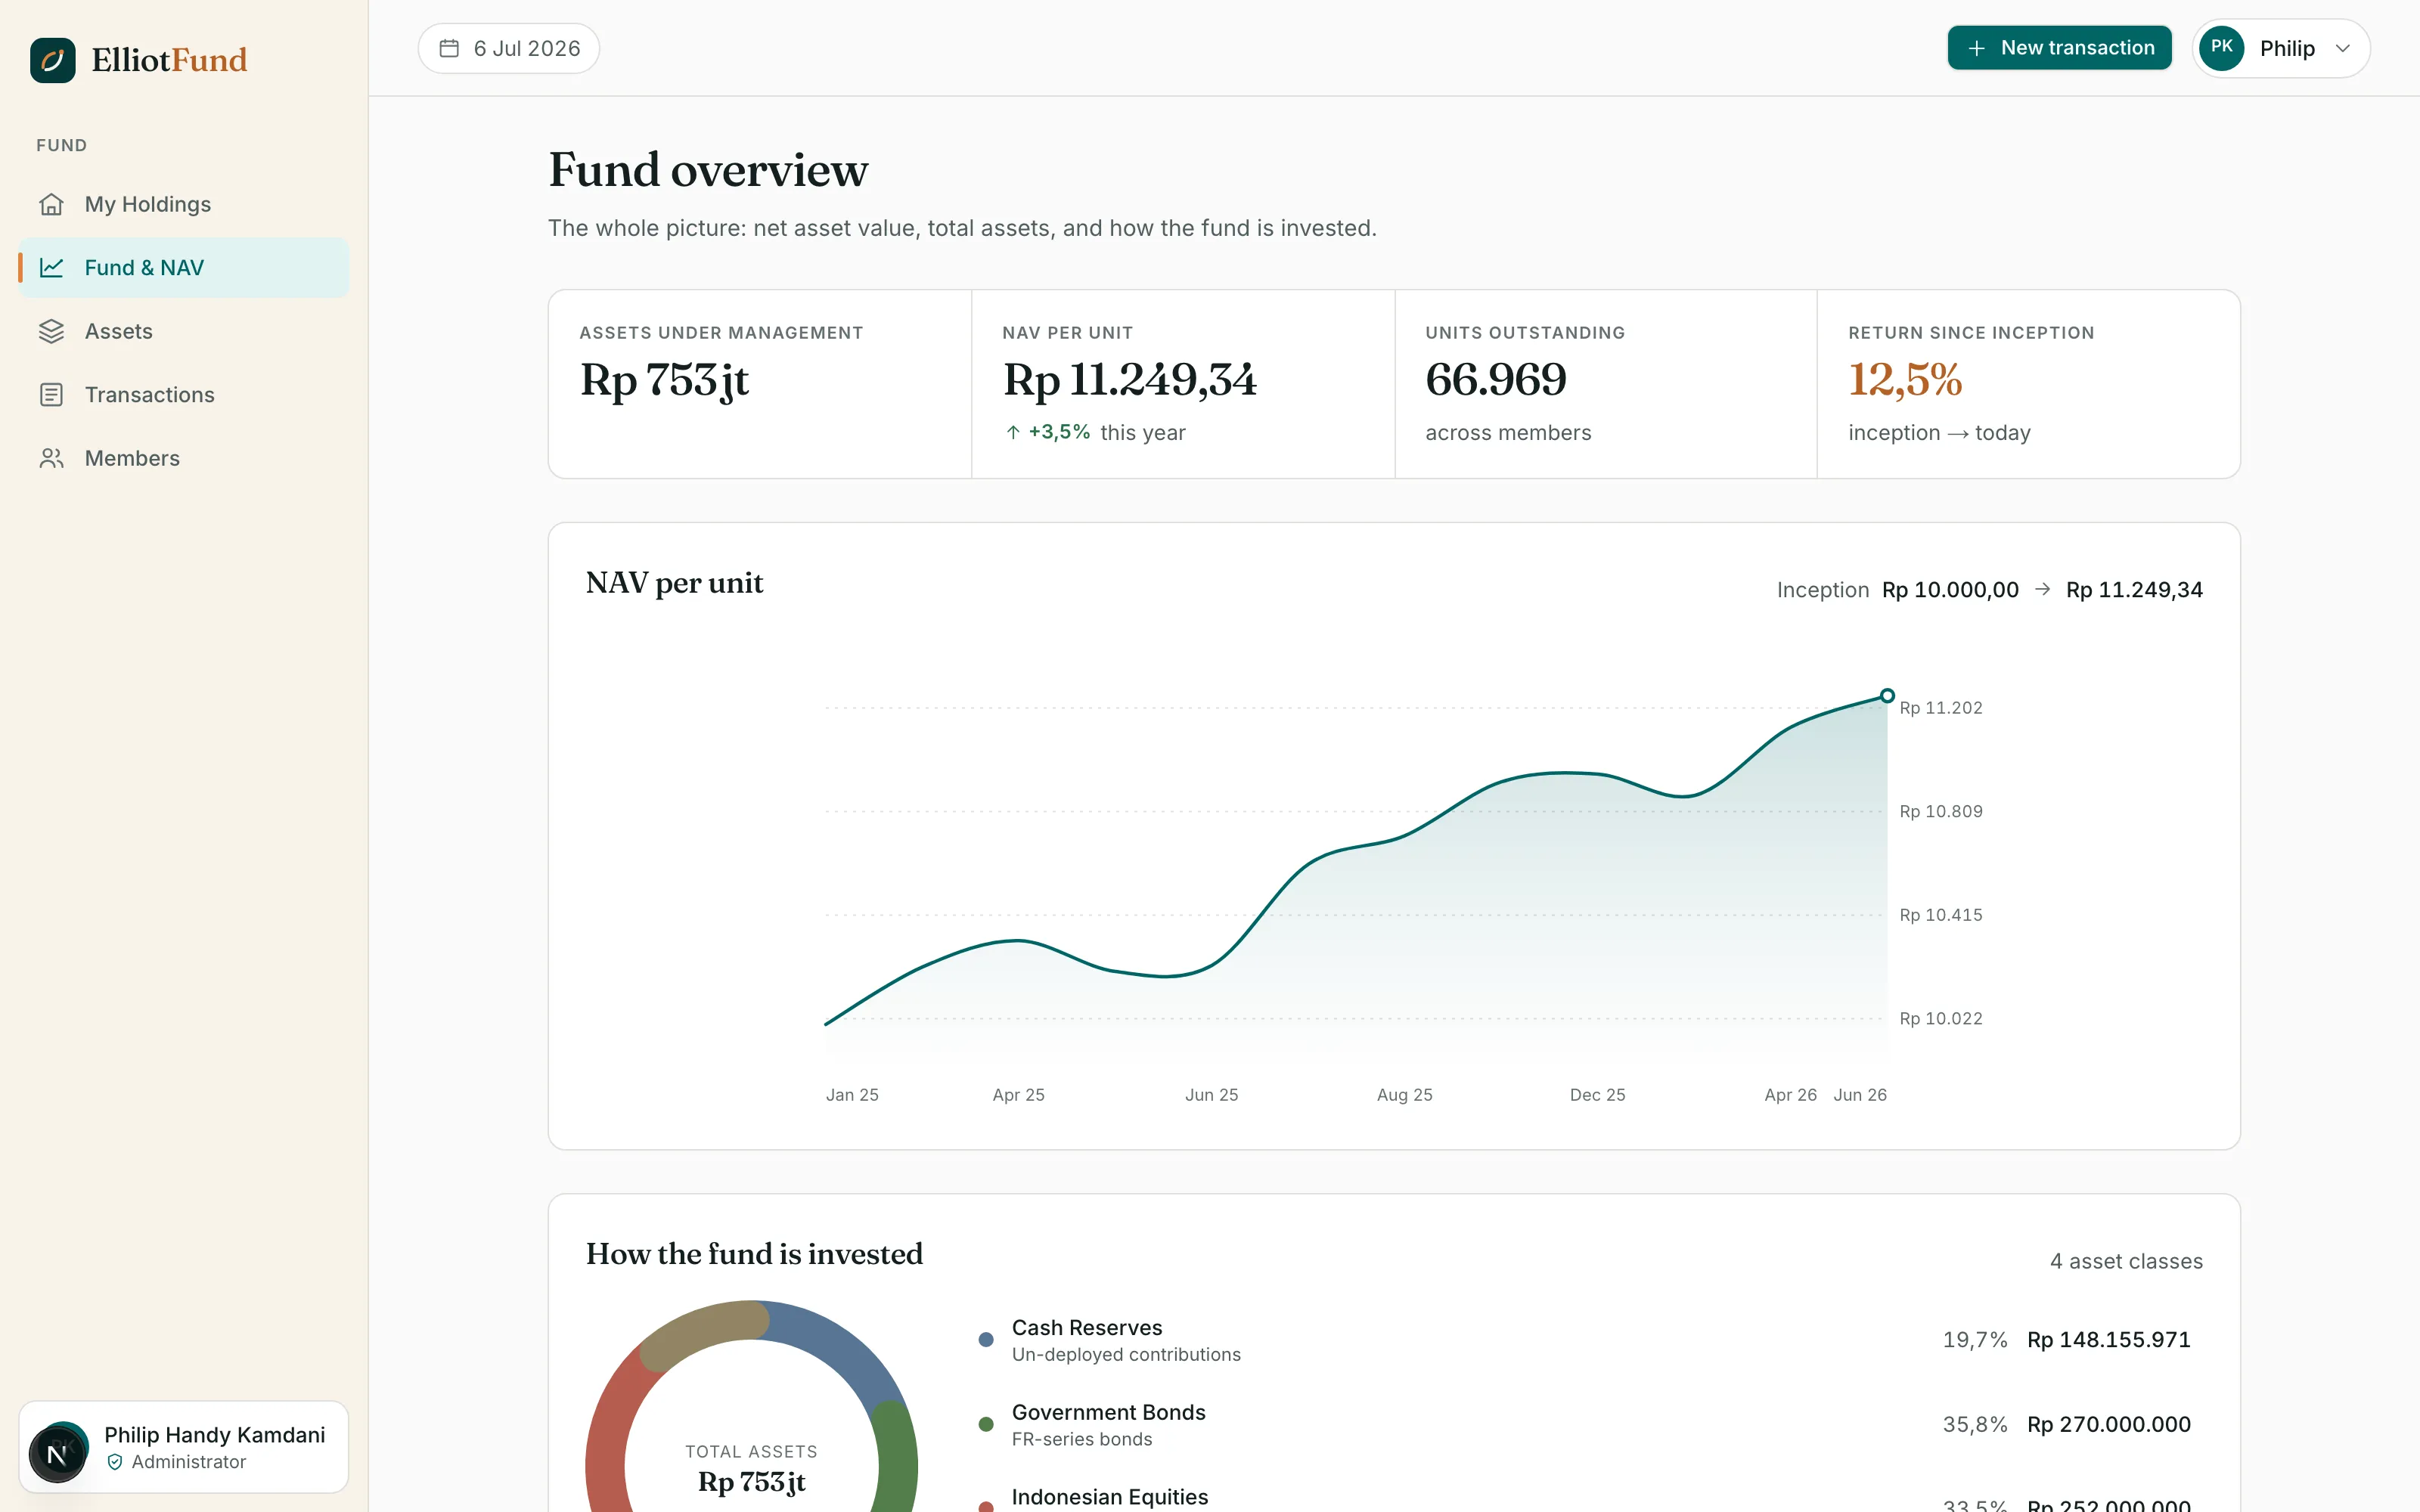The height and width of the screenshot is (1512, 2420).
Task: Click the Indonesian Equities row label
Action: pos(1110,1497)
